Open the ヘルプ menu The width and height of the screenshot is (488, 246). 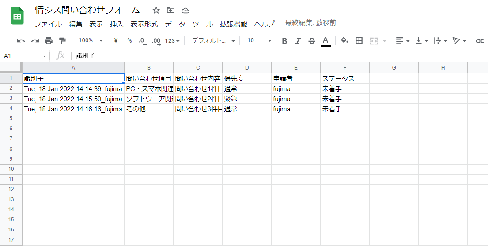coord(264,24)
